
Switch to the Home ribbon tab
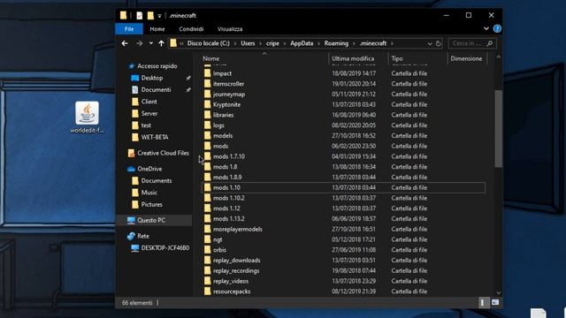pos(157,29)
